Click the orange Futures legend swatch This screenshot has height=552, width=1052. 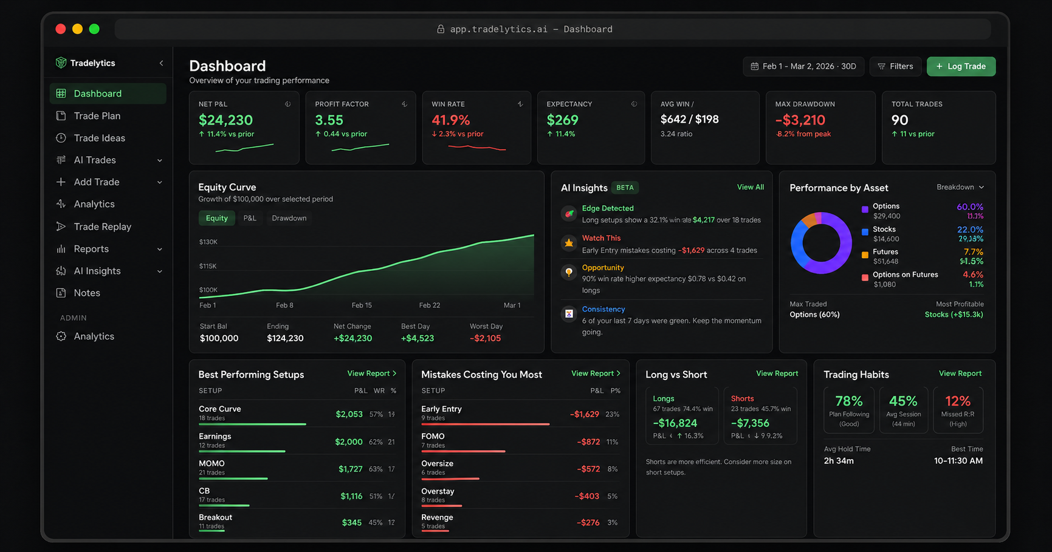(865, 255)
